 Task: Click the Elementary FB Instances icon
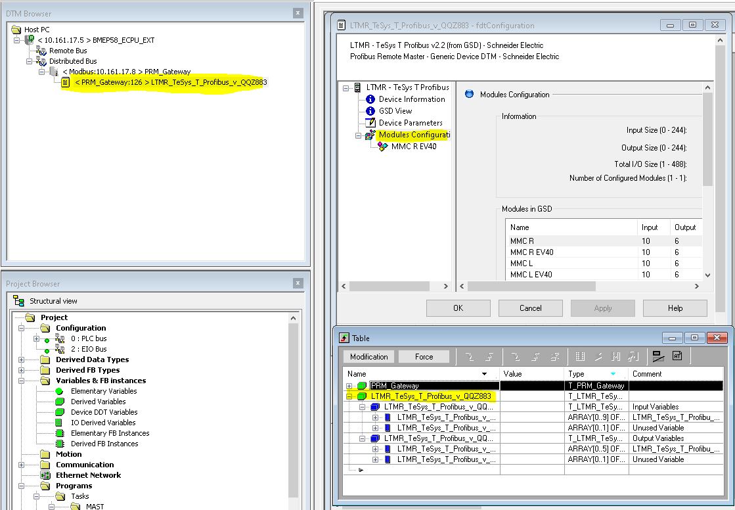tap(60, 433)
